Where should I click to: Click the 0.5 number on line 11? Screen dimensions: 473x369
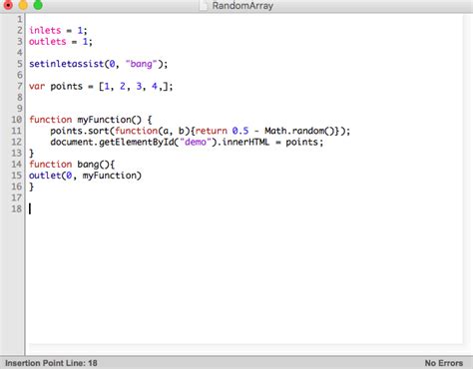point(240,131)
